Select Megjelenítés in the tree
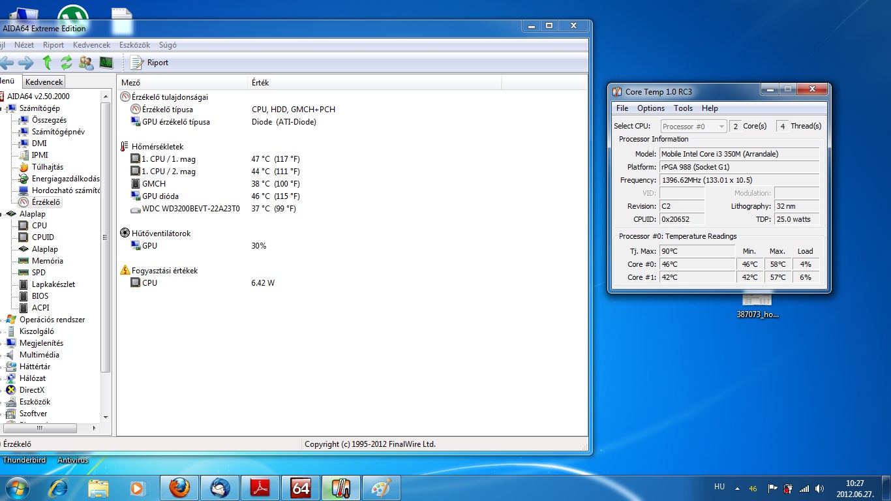Viewport: 891px width, 501px height. pos(41,343)
